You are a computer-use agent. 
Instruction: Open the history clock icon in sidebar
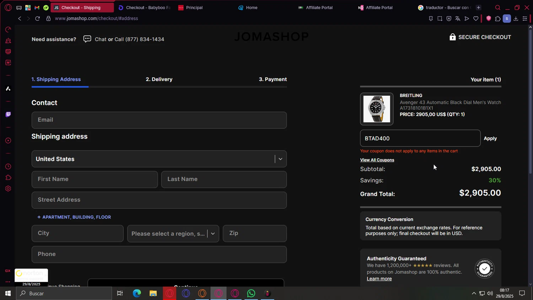(x=8, y=167)
